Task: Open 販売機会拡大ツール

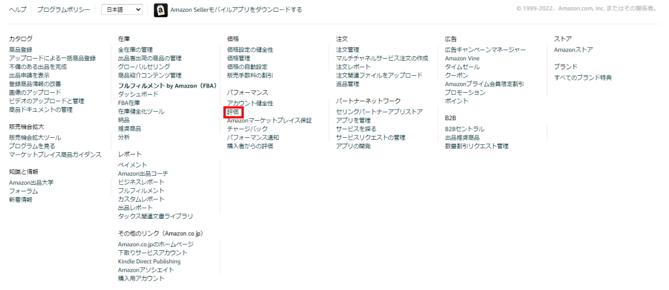Action: click(35, 138)
